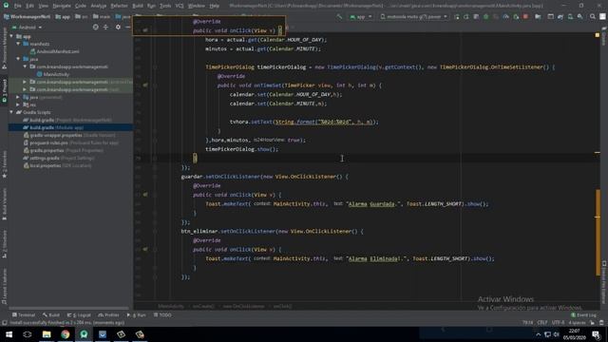
Task: Open the Refactor menu
Action: (x=119, y=6)
